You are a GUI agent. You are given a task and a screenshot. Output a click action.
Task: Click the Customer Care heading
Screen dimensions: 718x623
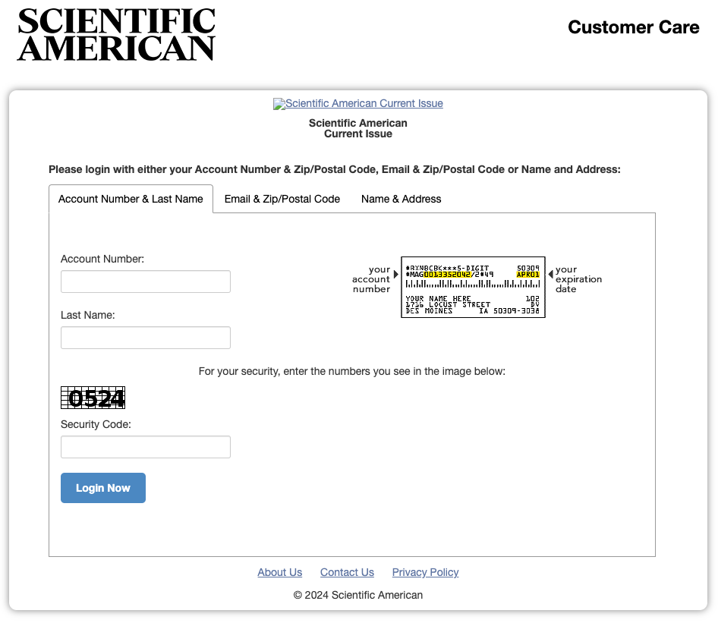coord(633,27)
